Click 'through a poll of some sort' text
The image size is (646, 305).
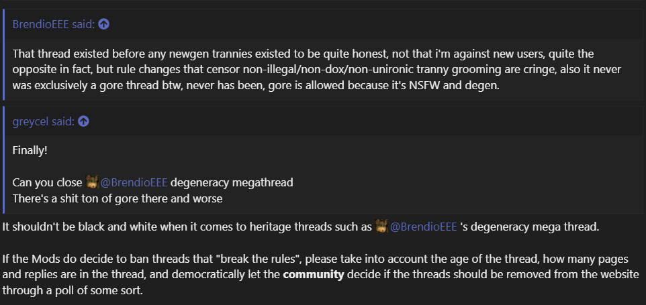point(72,291)
